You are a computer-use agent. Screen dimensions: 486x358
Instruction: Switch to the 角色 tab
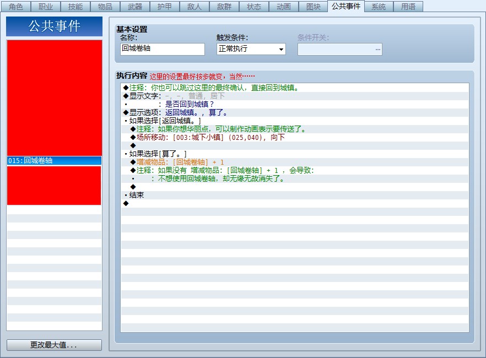(15, 7)
